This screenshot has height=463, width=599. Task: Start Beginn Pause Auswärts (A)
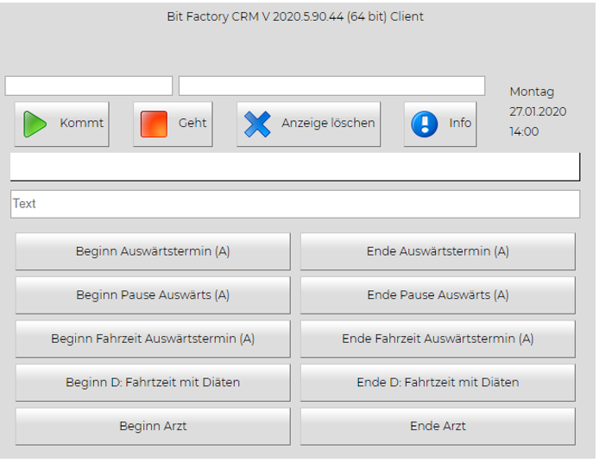coord(153,295)
